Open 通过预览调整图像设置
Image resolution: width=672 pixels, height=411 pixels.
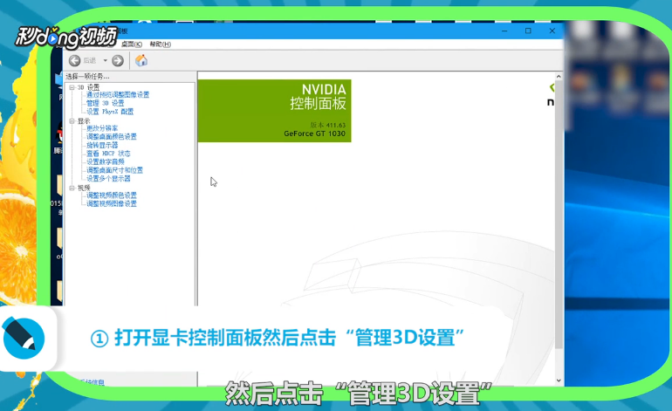pos(118,95)
